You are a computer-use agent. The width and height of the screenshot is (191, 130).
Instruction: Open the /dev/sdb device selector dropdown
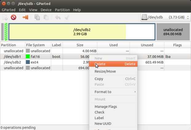tap(165, 17)
